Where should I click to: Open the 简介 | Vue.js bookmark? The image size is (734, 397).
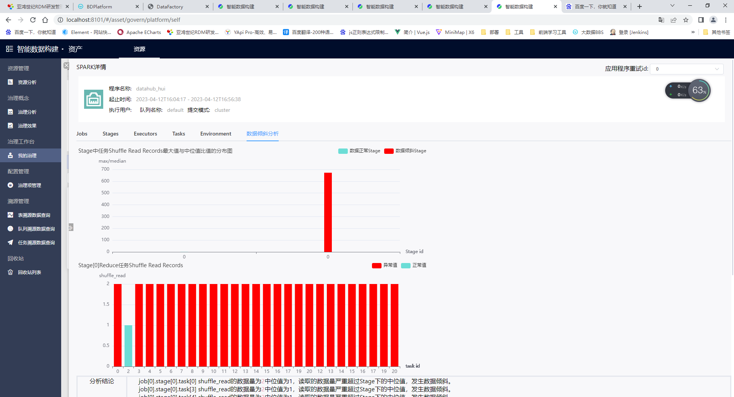pos(412,32)
